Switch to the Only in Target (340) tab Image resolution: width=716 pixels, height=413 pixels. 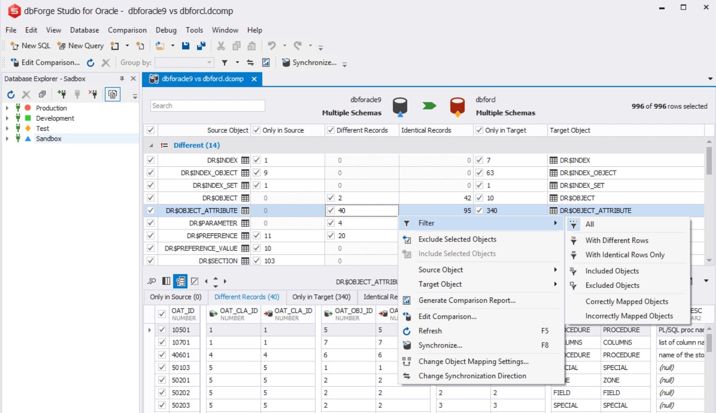click(x=321, y=297)
